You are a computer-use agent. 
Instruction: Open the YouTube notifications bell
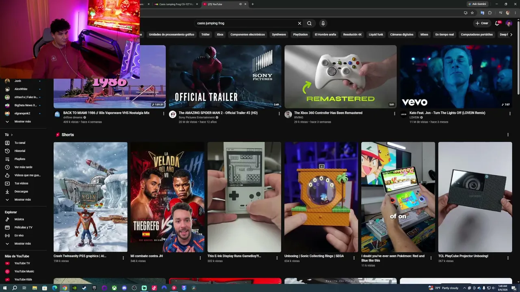(x=497, y=23)
